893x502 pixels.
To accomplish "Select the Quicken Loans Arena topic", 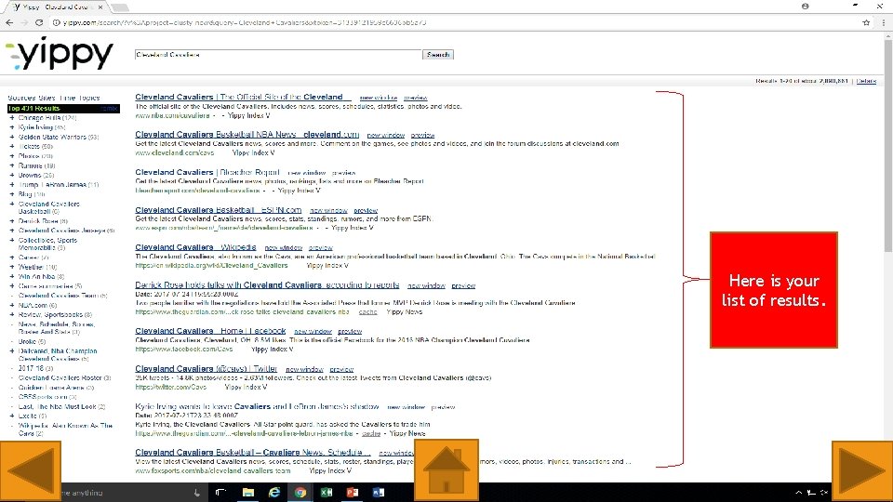I will point(56,388).
